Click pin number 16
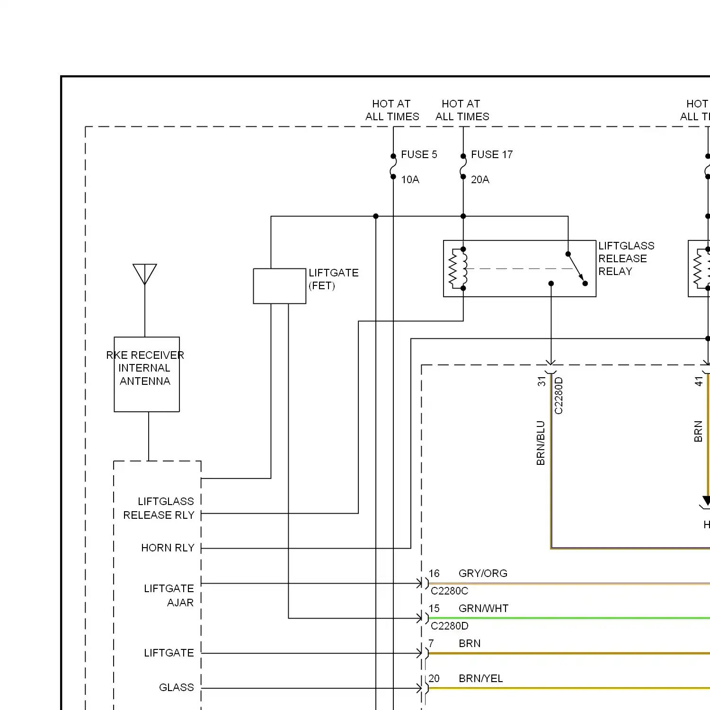Screen dimensions: 710x710 [434, 573]
